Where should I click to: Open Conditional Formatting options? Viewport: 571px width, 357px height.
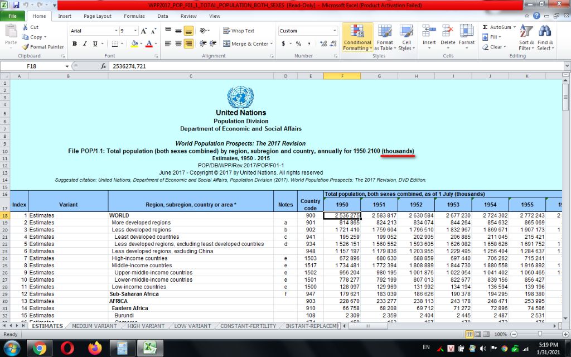point(357,37)
